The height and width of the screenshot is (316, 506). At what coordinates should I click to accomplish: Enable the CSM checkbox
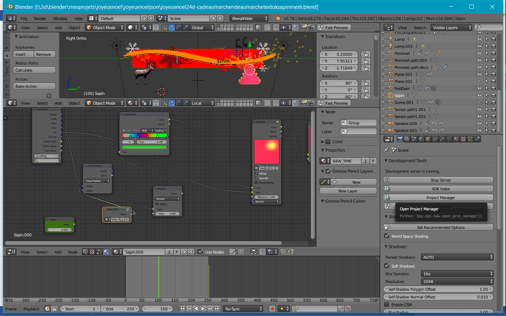pyautogui.click(x=387, y=304)
